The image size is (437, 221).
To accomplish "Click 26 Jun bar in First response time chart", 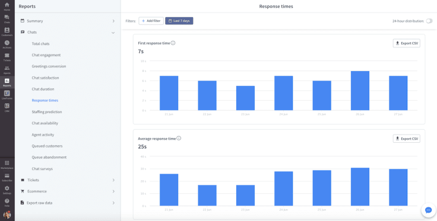I will tap(360, 91).
